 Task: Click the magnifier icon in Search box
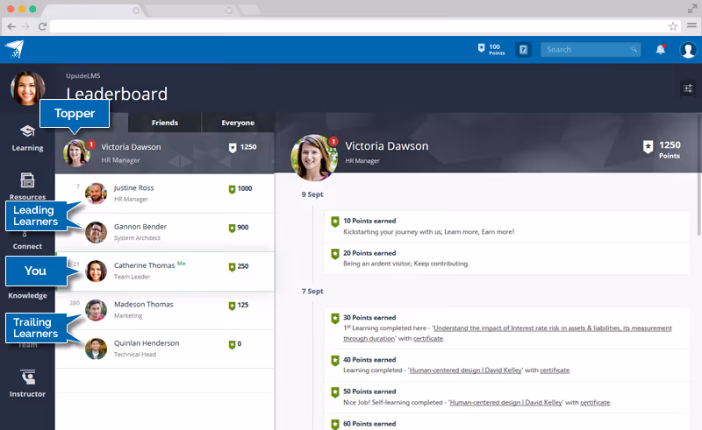pos(634,50)
